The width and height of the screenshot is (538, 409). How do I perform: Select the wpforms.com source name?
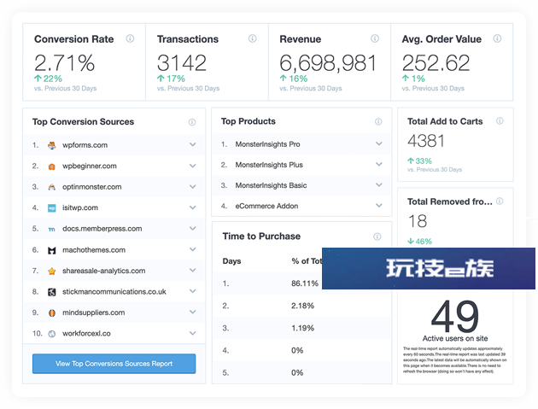[85, 145]
